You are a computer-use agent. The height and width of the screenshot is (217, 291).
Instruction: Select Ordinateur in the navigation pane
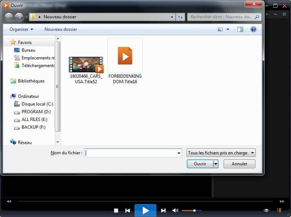[x=28, y=96]
